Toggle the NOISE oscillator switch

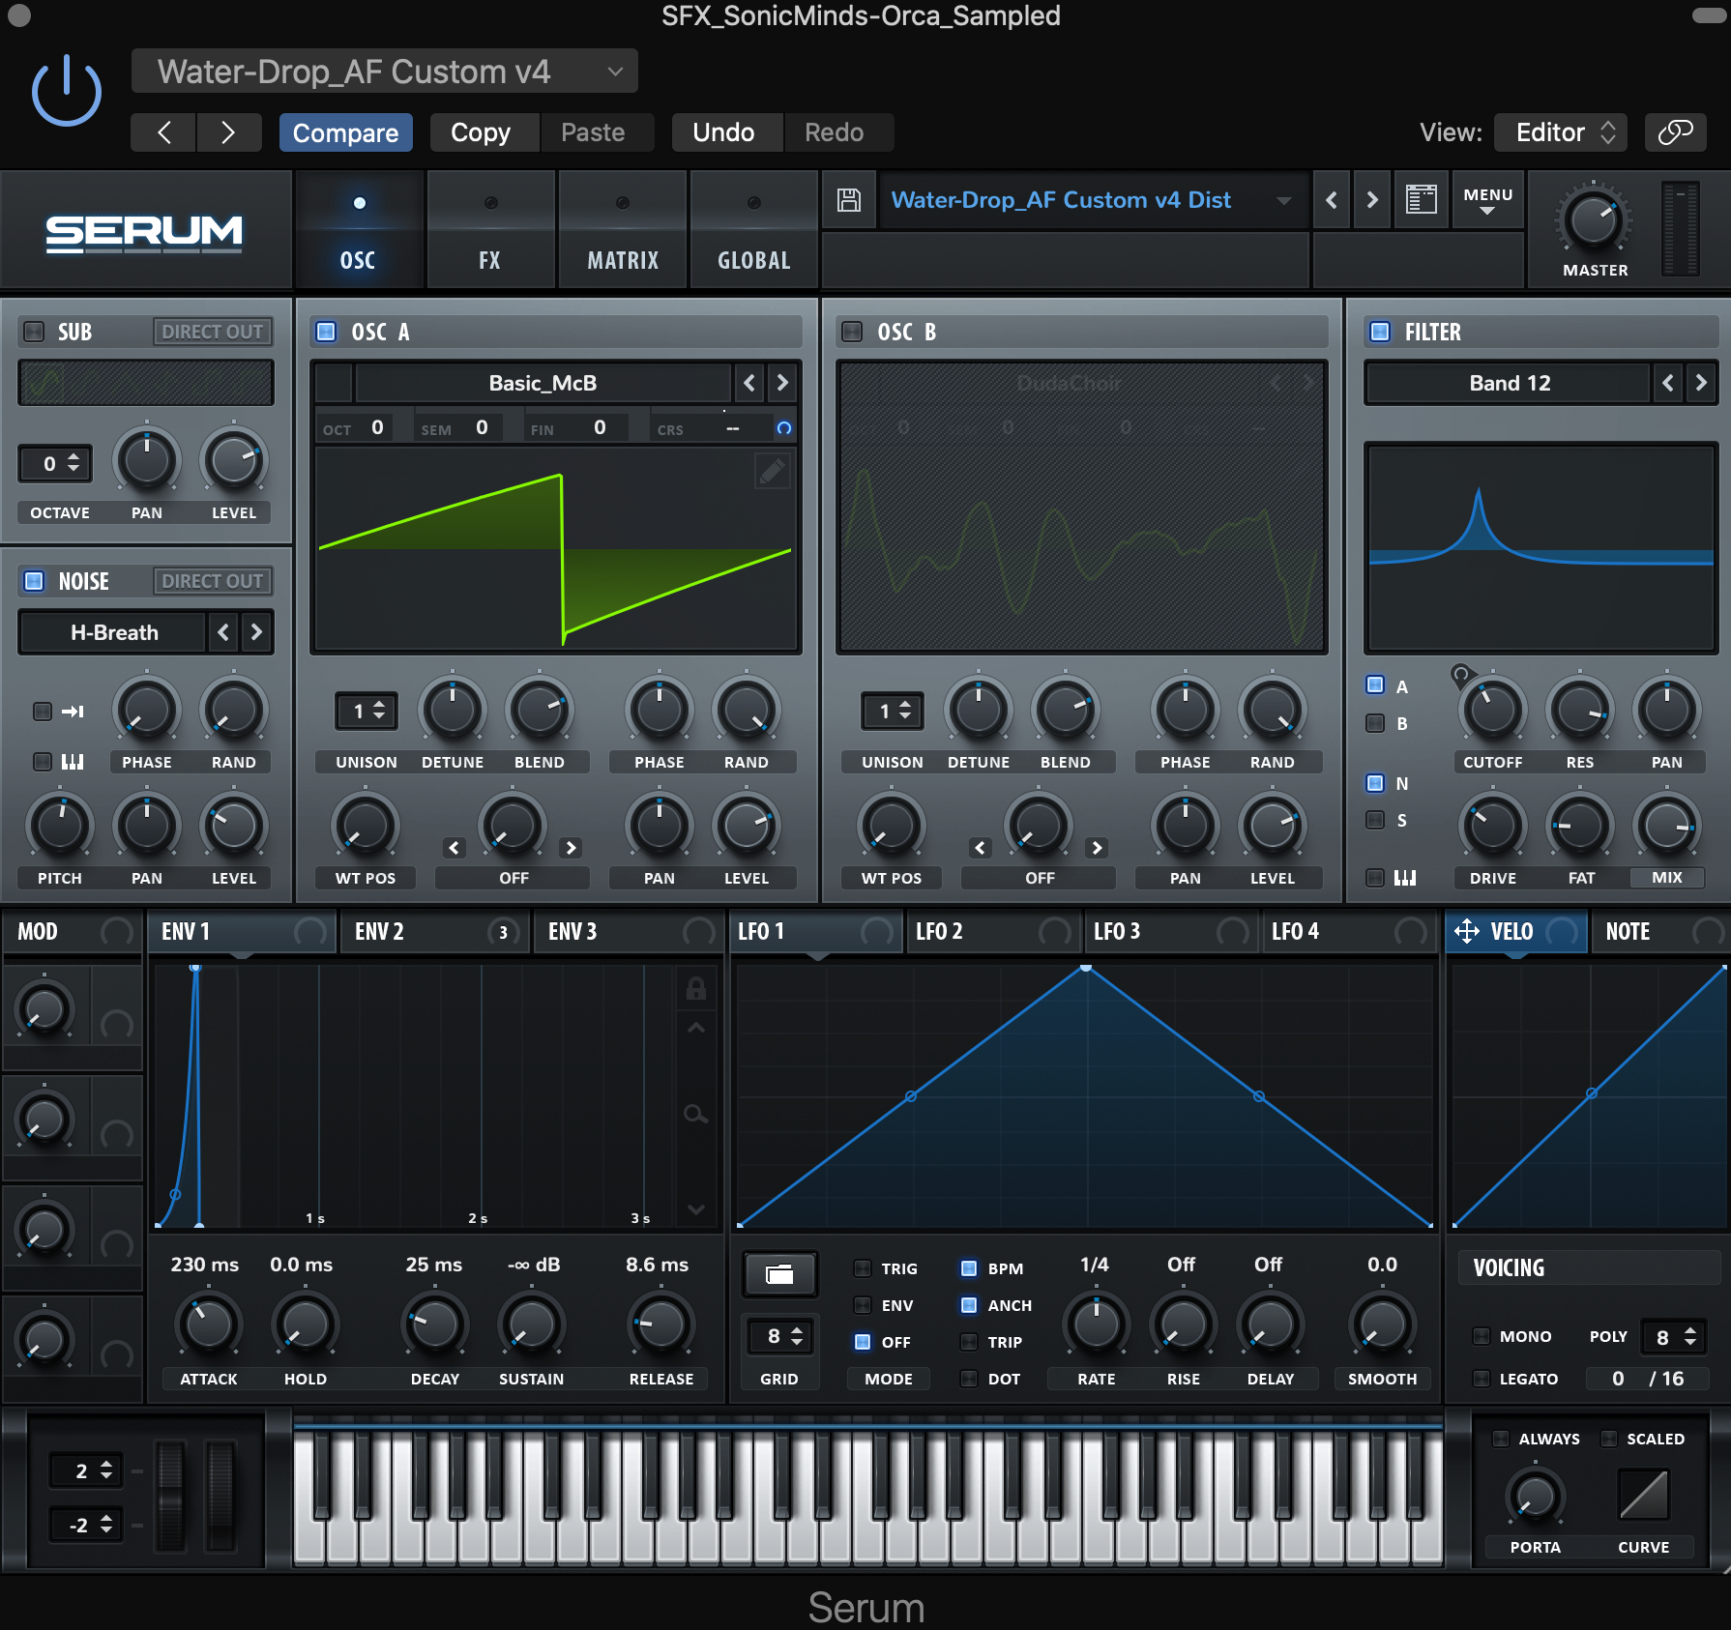34,581
